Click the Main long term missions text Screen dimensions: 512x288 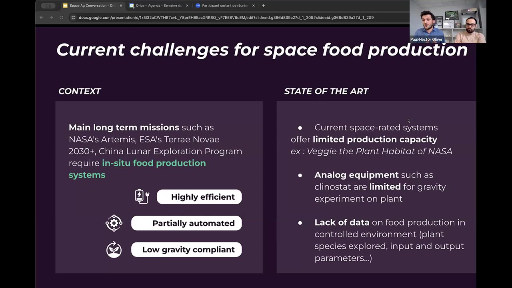[124, 128]
